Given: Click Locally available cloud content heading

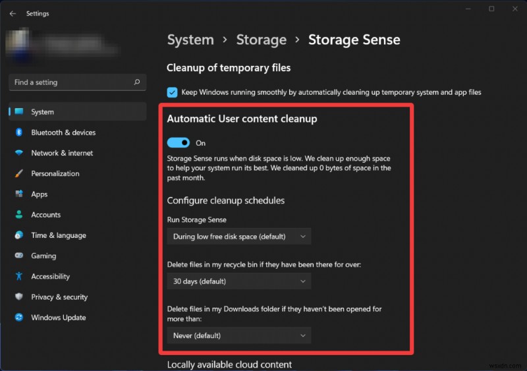Looking at the screenshot, I should 229,364.
